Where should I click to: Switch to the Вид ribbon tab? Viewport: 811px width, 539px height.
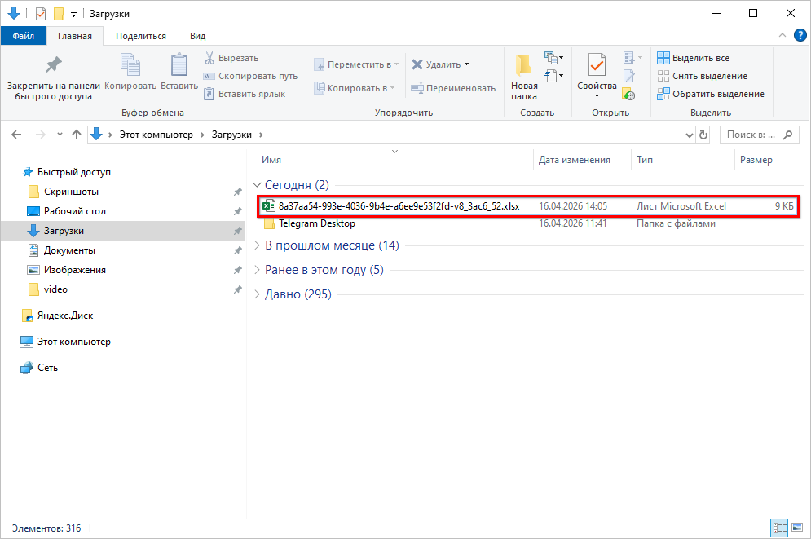coord(197,36)
